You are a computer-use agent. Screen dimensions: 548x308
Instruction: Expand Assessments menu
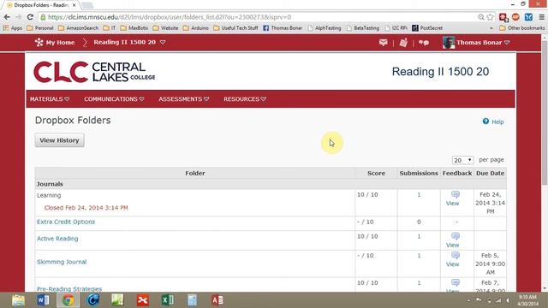click(x=184, y=99)
